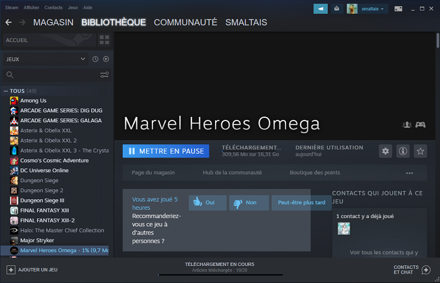Screen dimensions: 440x283
Task: Show game info icon
Action: (x=403, y=151)
